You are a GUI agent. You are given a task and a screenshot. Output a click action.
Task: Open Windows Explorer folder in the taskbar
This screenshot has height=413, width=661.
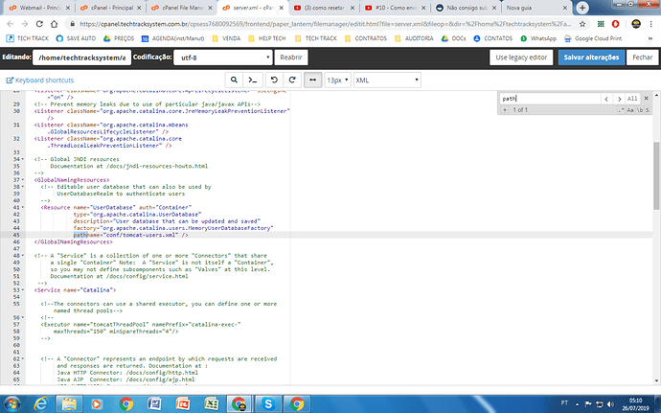click(69, 403)
